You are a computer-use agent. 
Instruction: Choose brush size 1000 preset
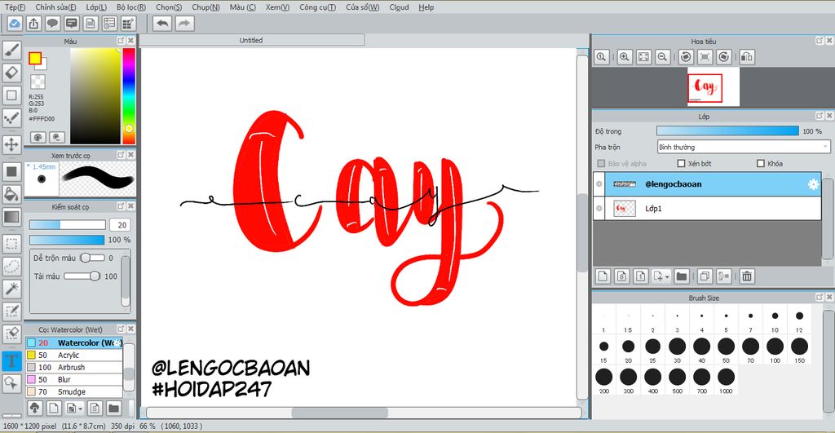point(726,380)
